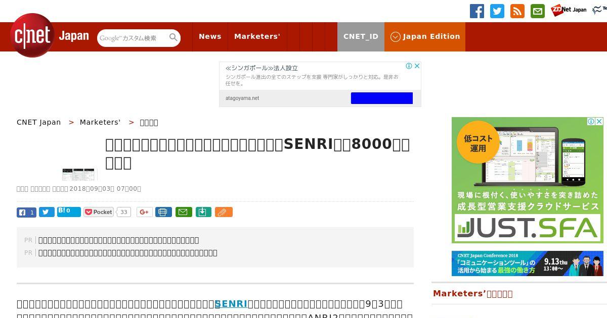Expand the Japan Edition dropdown
The height and width of the screenshot is (318, 607).
coord(425,36)
